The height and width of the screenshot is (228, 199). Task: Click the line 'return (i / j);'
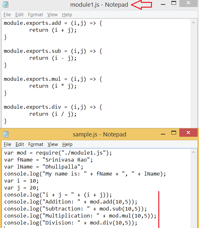tap(53, 114)
